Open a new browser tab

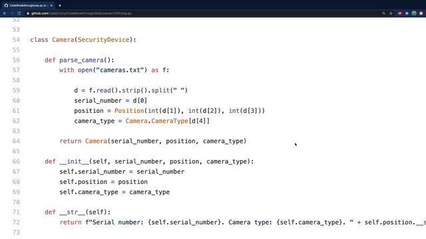pos(60,5)
